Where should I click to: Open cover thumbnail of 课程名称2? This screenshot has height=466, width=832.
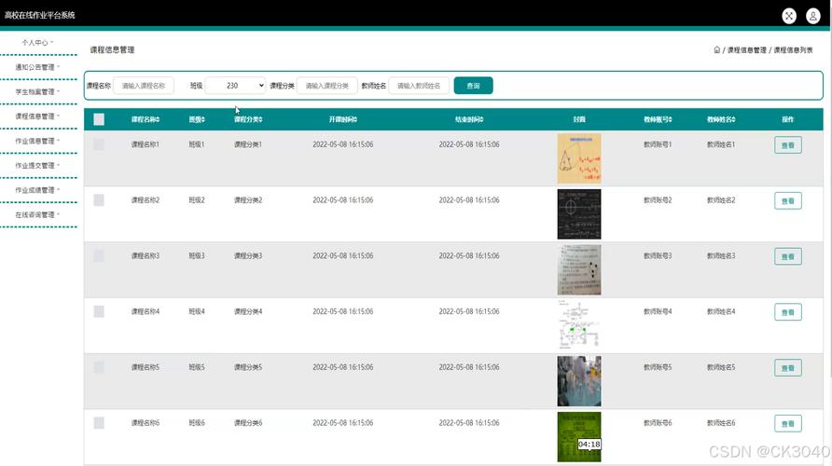point(579,214)
